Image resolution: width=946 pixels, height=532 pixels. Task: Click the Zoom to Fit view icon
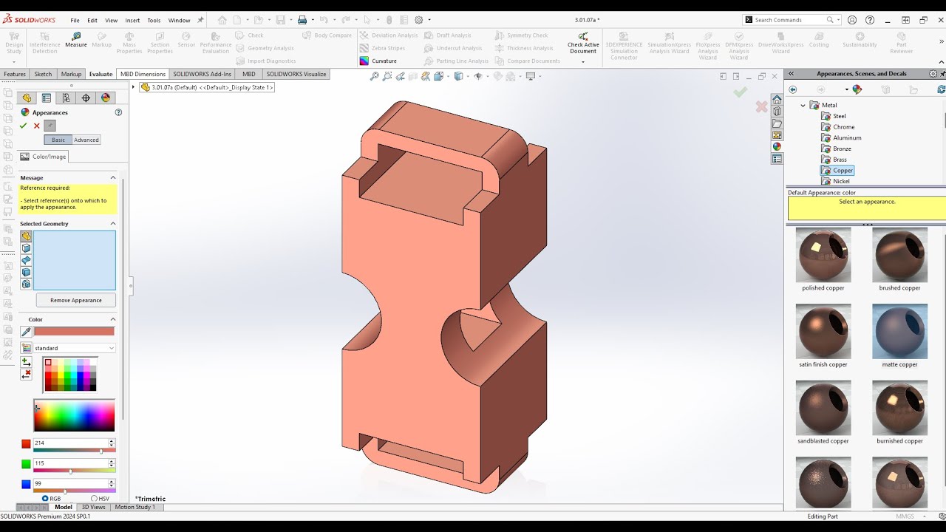click(375, 76)
